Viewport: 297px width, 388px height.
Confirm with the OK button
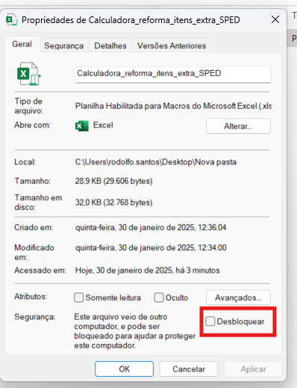click(124, 369)
